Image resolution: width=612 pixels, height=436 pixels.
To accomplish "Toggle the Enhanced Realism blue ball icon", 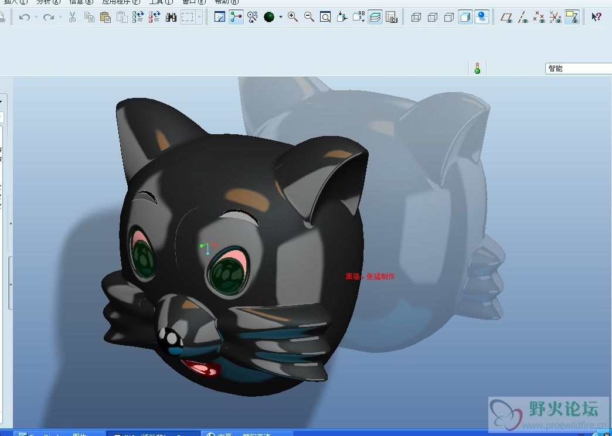I will click(482, 17).
